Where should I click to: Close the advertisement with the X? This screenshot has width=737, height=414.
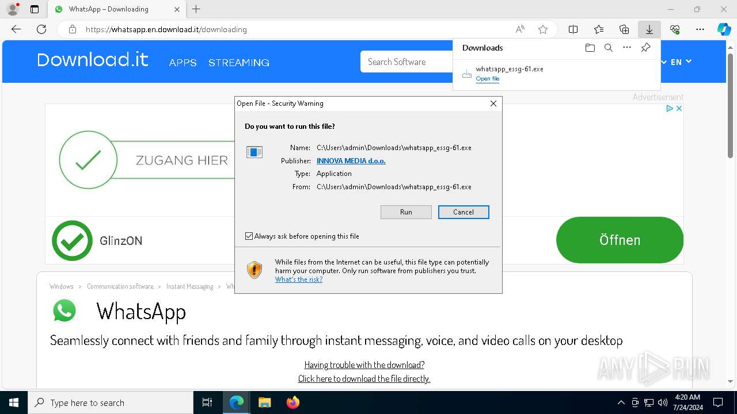[679, 108]
